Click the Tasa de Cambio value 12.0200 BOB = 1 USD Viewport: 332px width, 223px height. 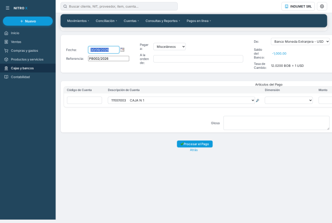tap(287, 66)
